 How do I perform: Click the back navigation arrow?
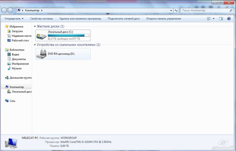point(4,10)
